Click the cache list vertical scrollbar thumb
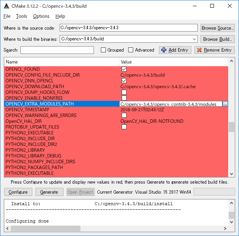 [231, 127]
